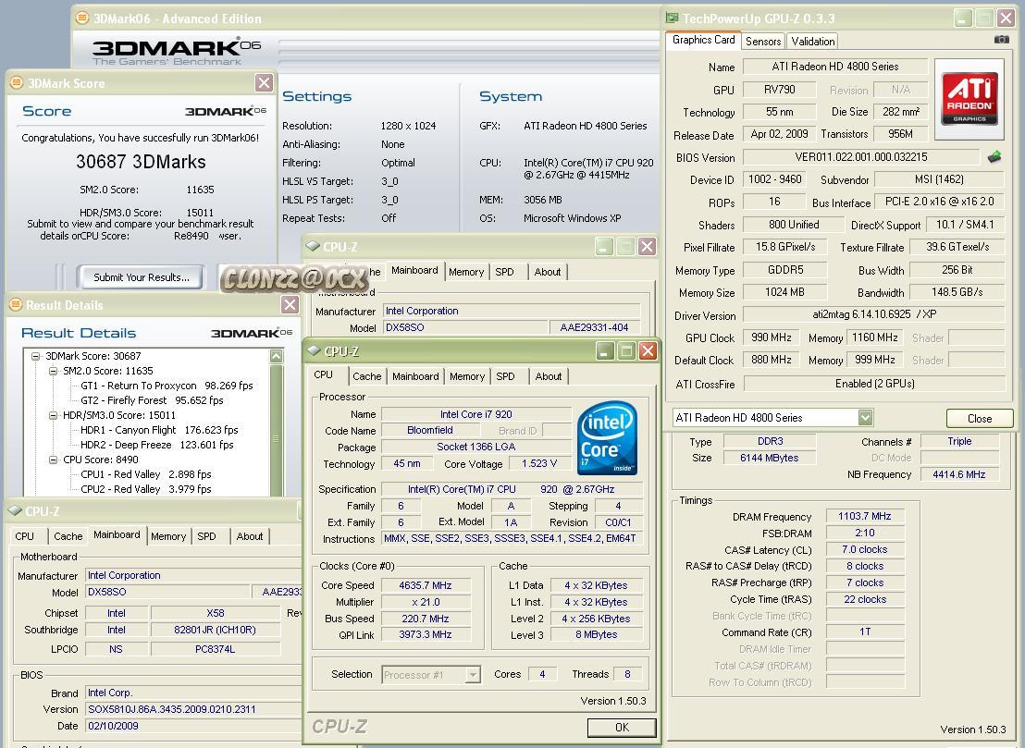Click the Result Details vertical scrollbar thumb
This screenshot has height=748, width=1025.
click(x=277, y=431)
